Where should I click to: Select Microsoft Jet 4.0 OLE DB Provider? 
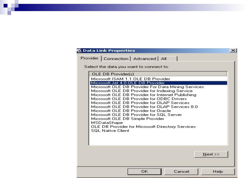(x=159, y=83)
